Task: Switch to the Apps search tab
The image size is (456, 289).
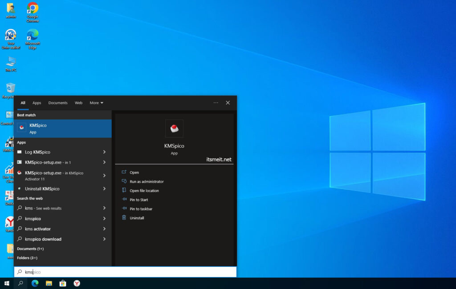Action: (x=37, y=103)
